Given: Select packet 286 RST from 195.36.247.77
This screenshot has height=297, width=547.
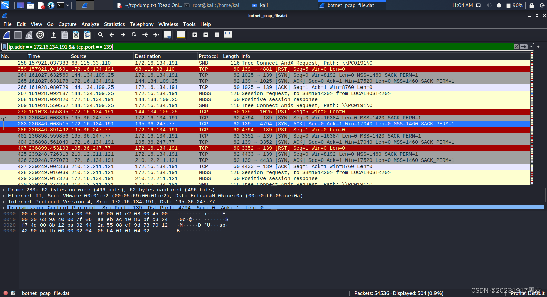Looking at the screenshot, I should click(265, 130).
